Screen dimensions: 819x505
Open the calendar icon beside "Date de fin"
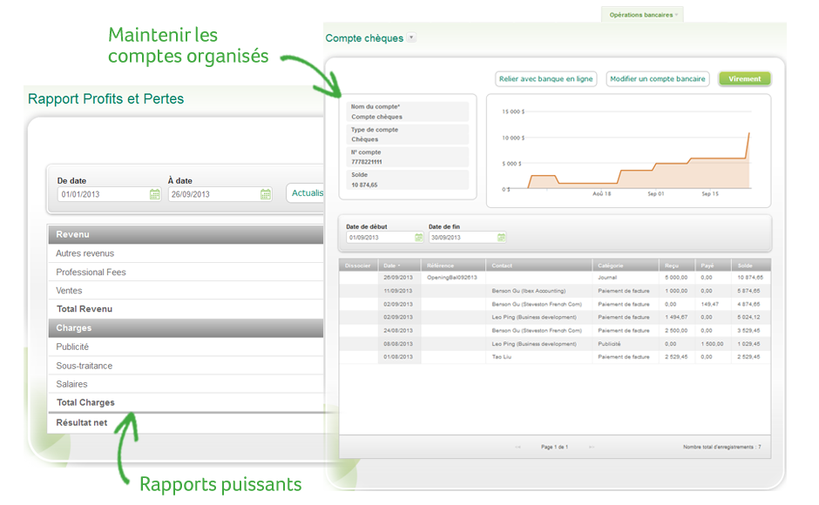point(500,236)
